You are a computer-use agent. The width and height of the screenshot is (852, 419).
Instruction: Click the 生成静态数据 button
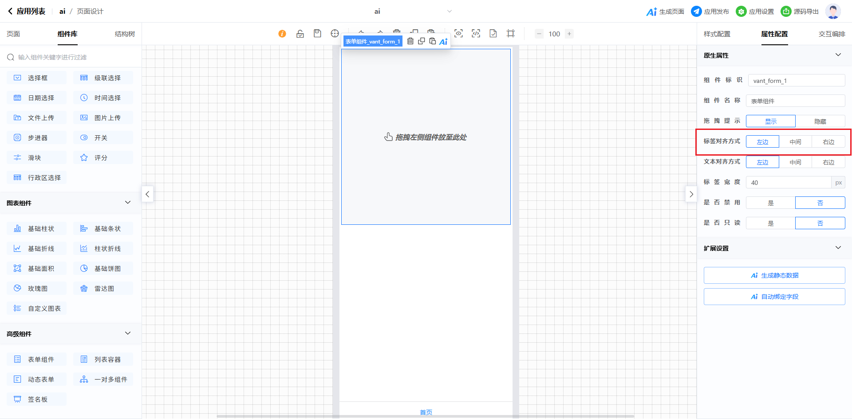click(x=774, y=275)
